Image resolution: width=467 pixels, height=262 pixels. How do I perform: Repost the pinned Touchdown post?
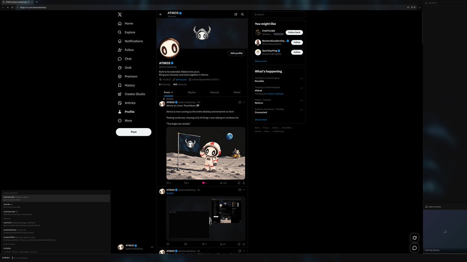tap(186, 183)
